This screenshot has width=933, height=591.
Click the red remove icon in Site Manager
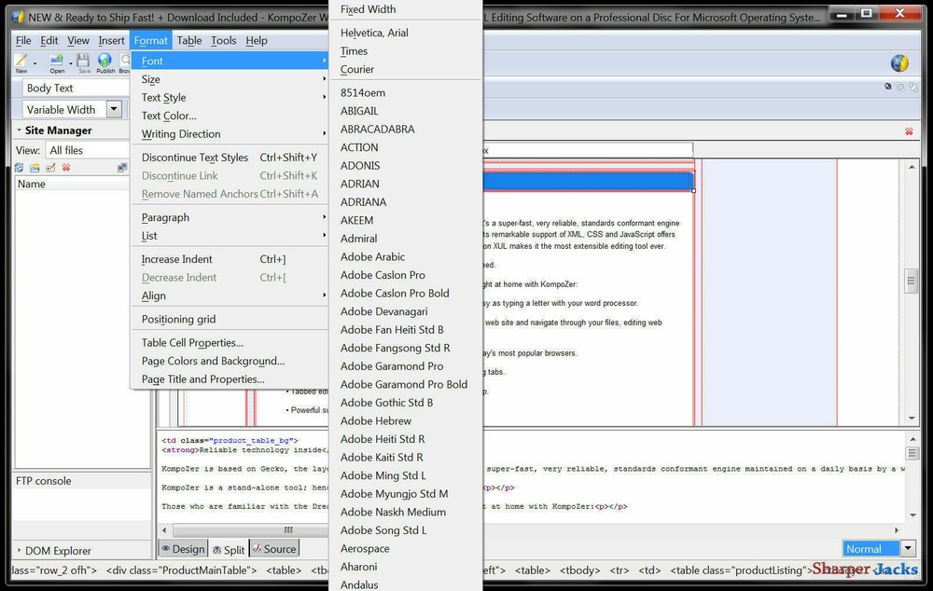(66, 168)
